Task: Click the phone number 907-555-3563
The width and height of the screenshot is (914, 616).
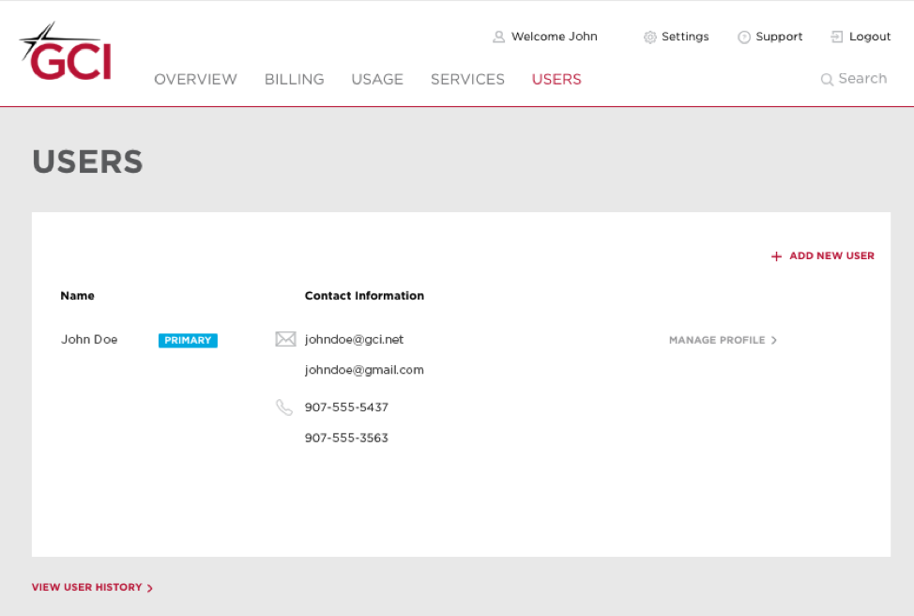Action: point(346,438)
